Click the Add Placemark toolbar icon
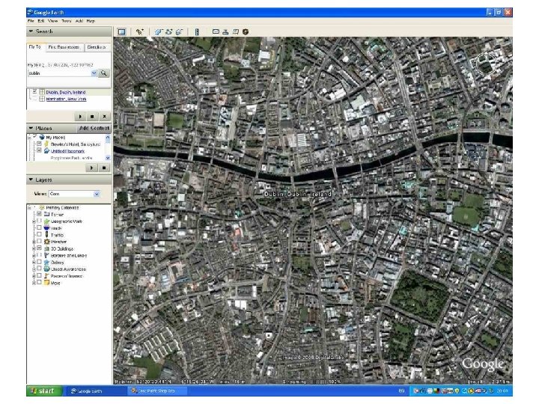The height and width of the screenshot is (404, 539). [x=139, y=32]
